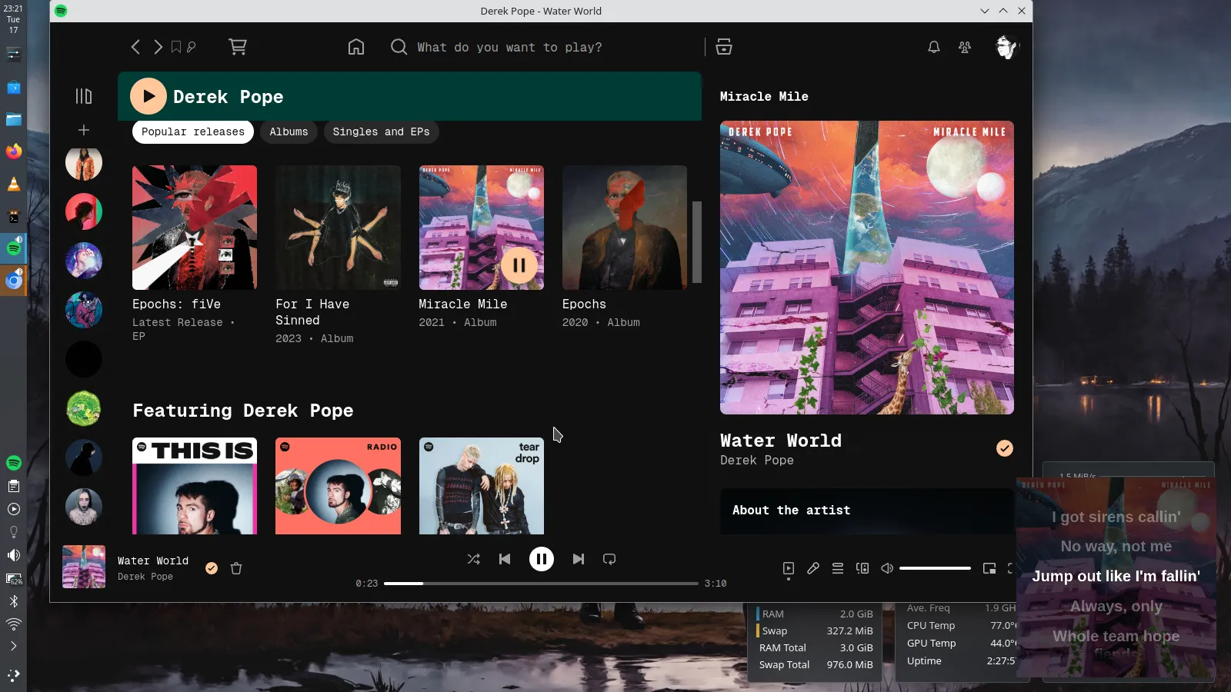
Task: Switch to Singles and EPs tab
Action: (x=381, y=131)
